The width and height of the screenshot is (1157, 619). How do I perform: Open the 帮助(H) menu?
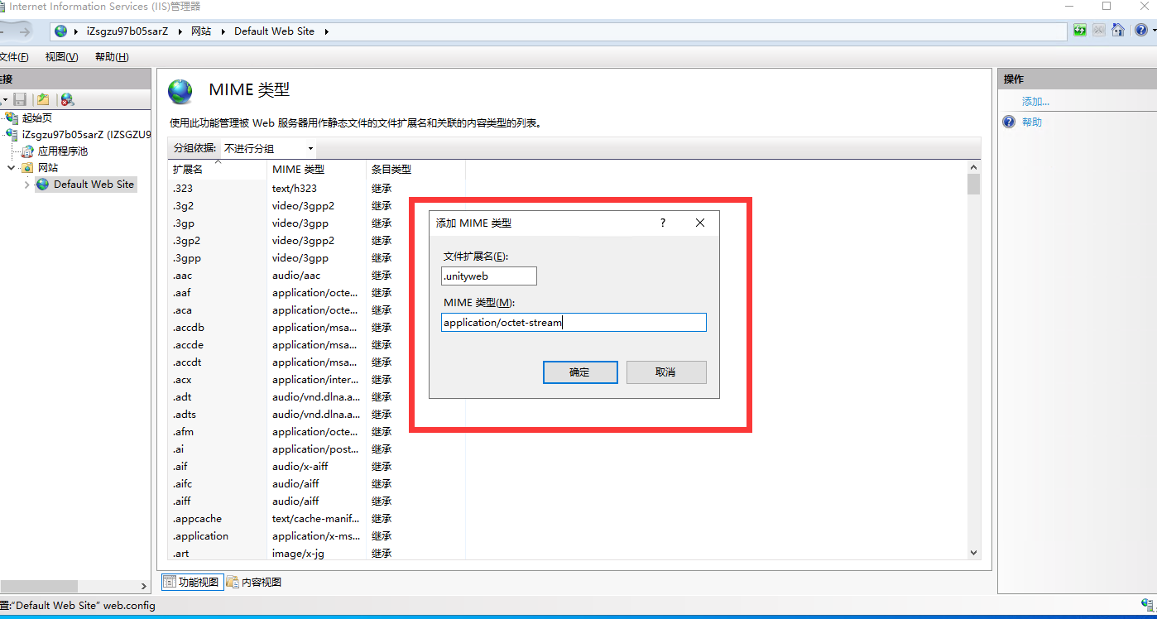point(112,57)
